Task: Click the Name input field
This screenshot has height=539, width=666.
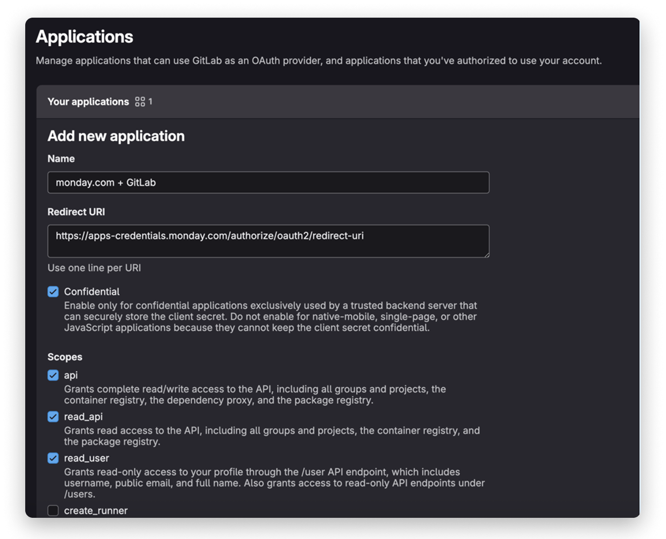Action: [x=268, y=182]
